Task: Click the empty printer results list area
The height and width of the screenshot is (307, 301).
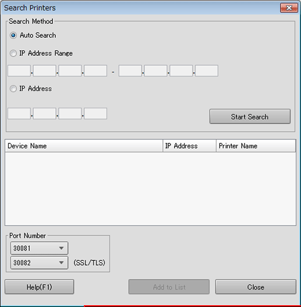Action: 150,189
